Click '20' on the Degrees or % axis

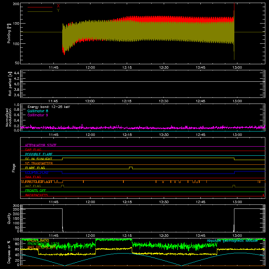point(17,260)
